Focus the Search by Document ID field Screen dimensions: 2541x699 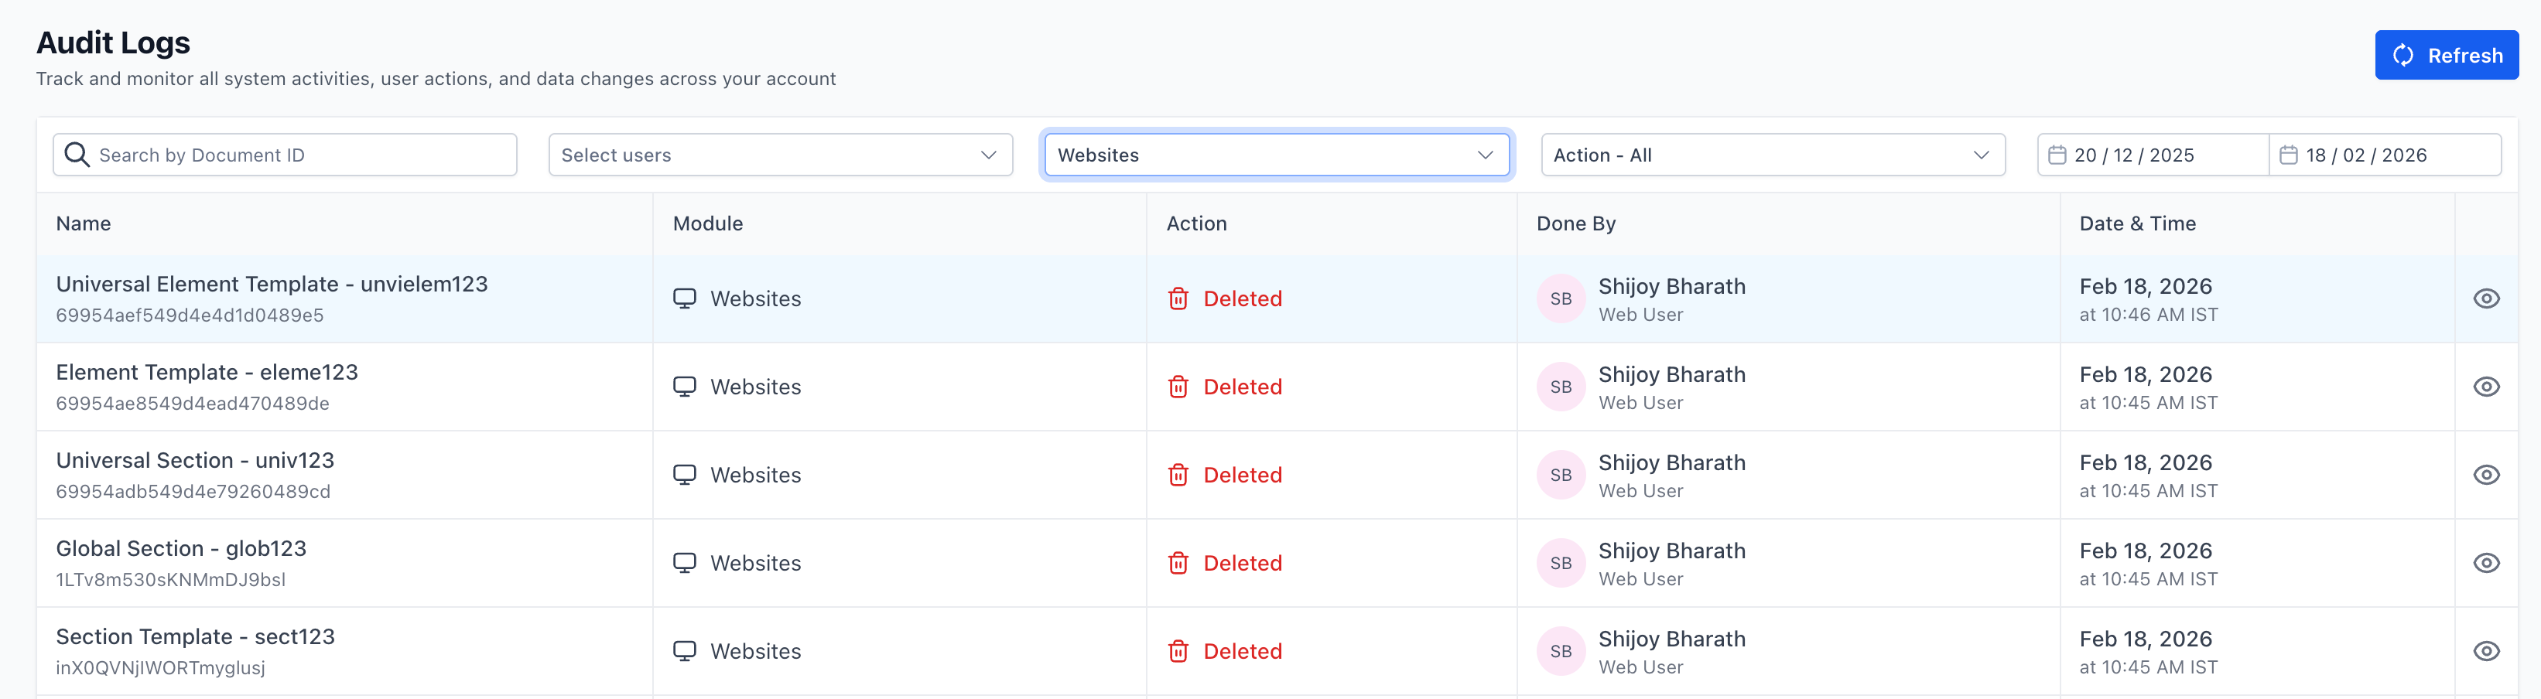tap(296, 155)
